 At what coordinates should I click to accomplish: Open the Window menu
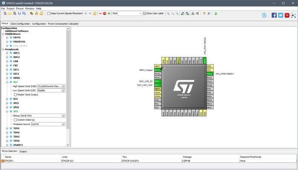point(30,8)
